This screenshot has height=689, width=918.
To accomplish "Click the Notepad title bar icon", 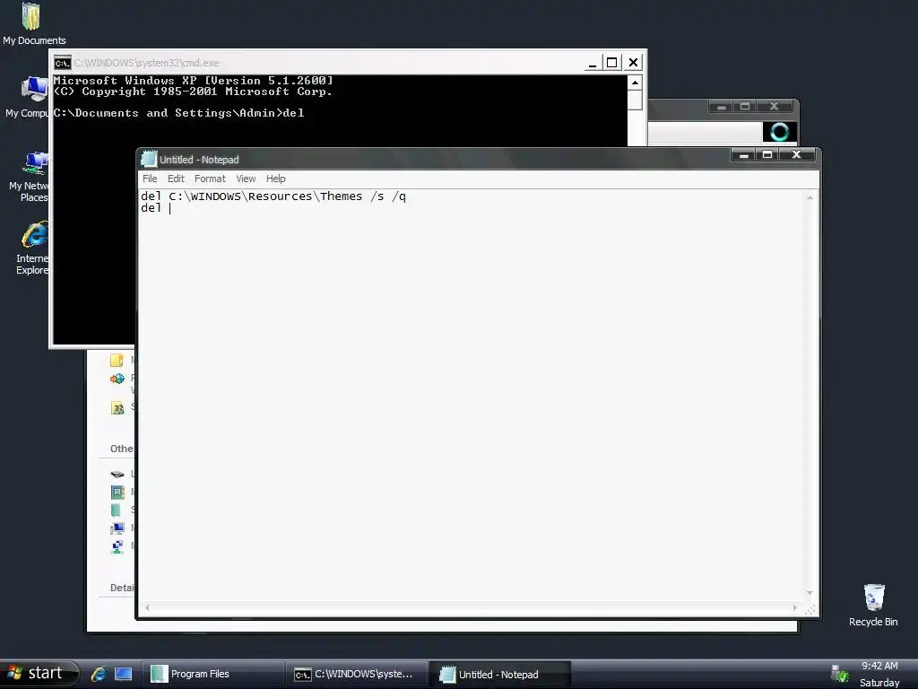I will click(150, 159).
